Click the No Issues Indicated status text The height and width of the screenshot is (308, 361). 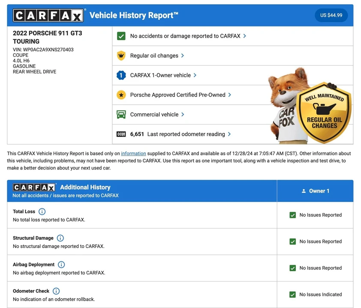(320, 294)
